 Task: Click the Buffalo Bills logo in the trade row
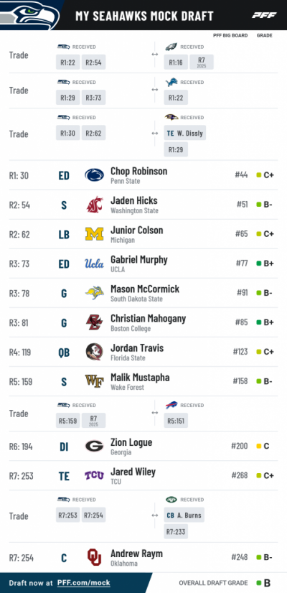coord(171,405)
